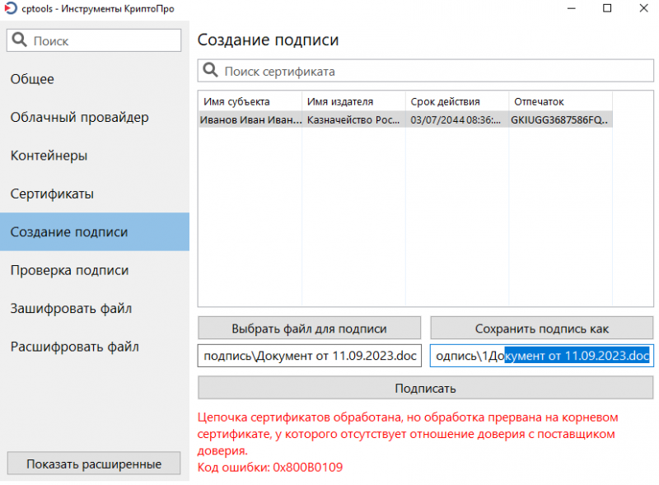Navigate to Расшифровать файл
The width and height of the screenshot is (659, 485).
coord(74,347)
